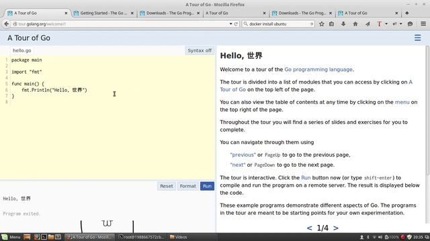Close the Getting Started tab
The height and width of the screenshot is (241, 430).
[x=132, y=13]
